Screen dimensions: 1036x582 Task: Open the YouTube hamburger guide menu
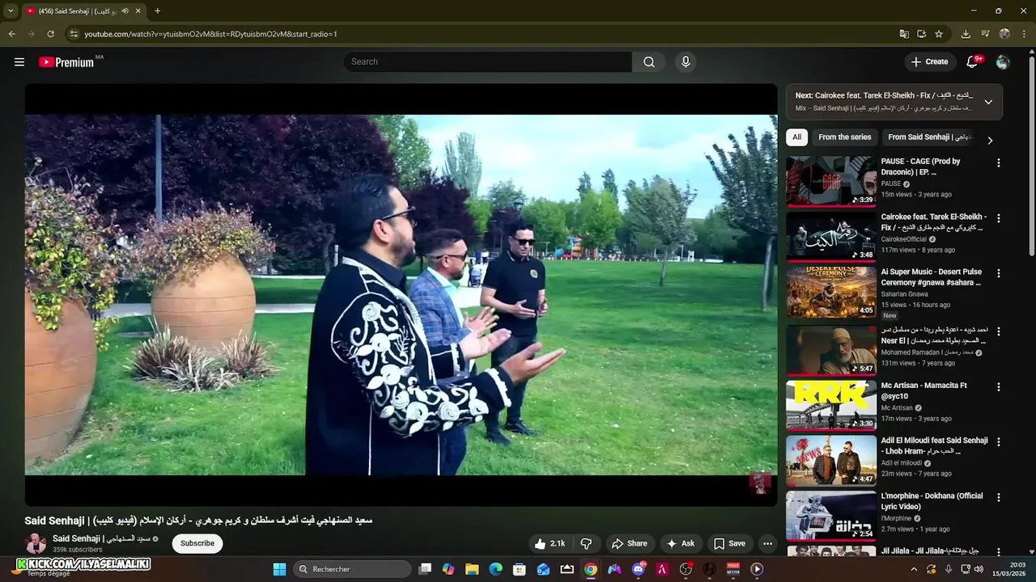click(19, 62)
